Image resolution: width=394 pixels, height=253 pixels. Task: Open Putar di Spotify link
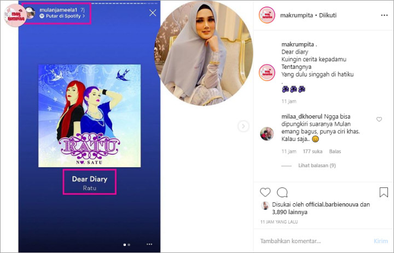click(62, 16)
